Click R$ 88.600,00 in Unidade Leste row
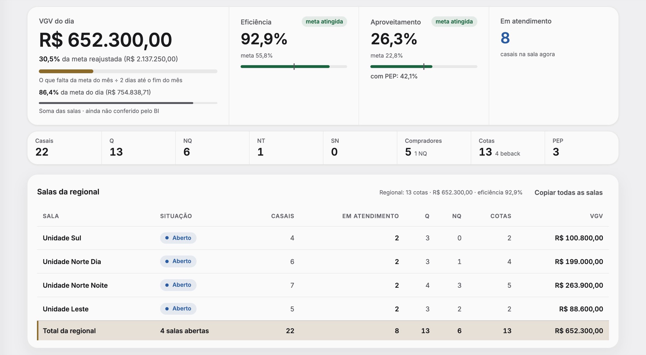Screen dimensions: 646x355 point(581,309)
